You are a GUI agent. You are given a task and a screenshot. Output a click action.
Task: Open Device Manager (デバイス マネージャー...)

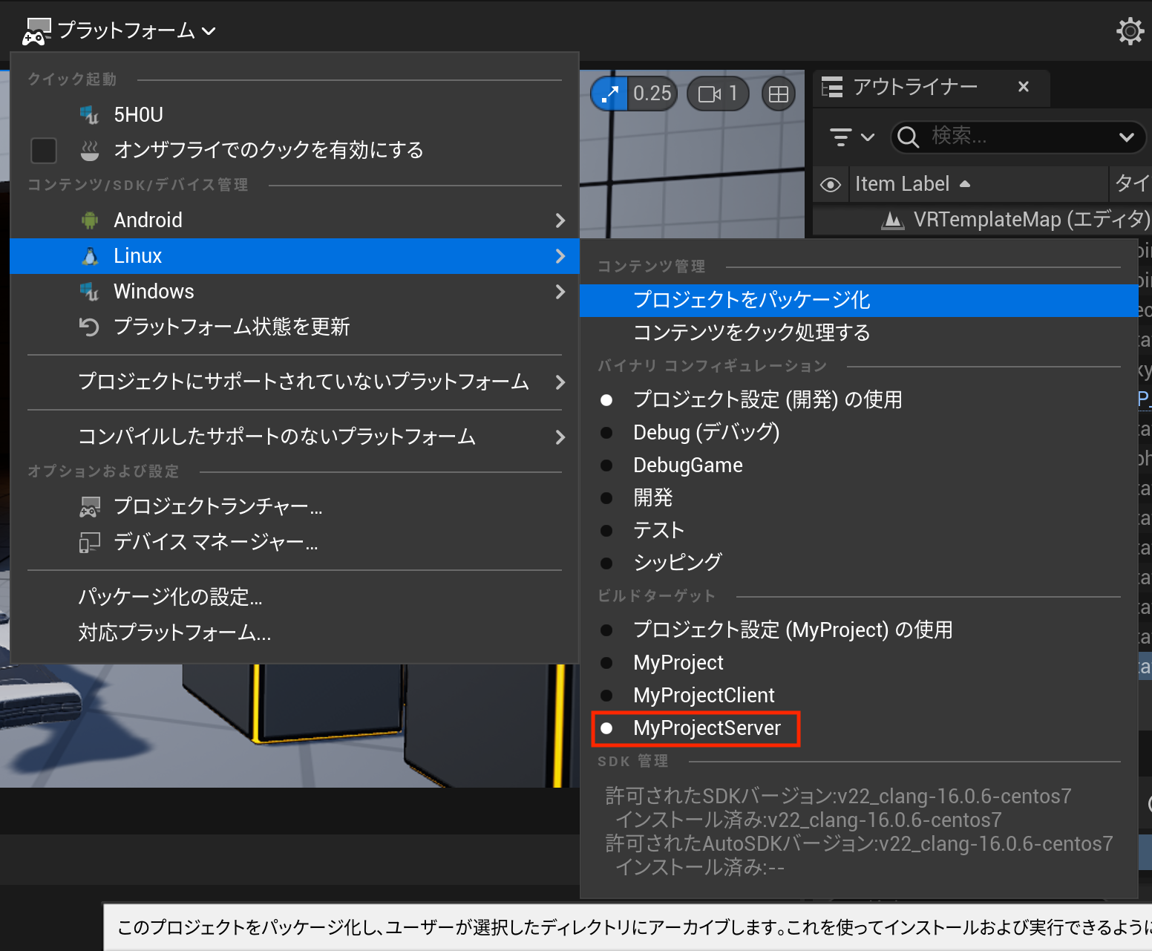[x=295, y=542]
